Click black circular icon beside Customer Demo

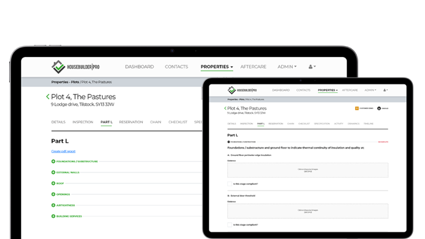(379, 108)
